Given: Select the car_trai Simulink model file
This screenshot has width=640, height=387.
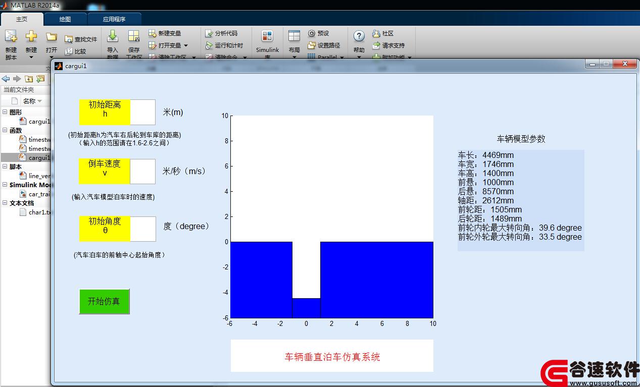Looking at the screenshot, I should (x=34, y=194).
